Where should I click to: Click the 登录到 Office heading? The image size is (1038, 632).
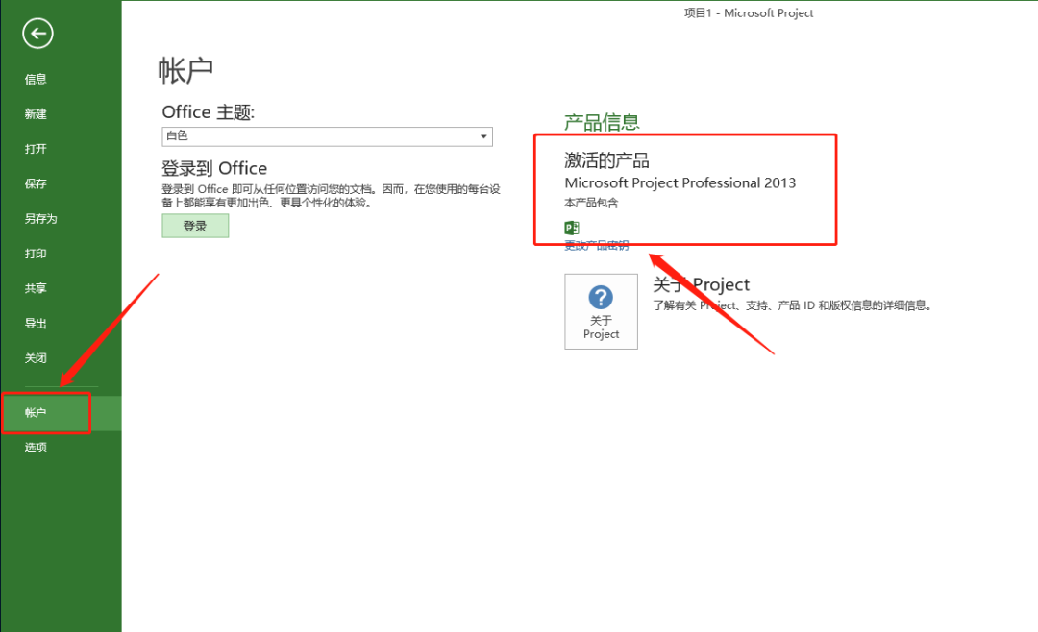(214, 168)
